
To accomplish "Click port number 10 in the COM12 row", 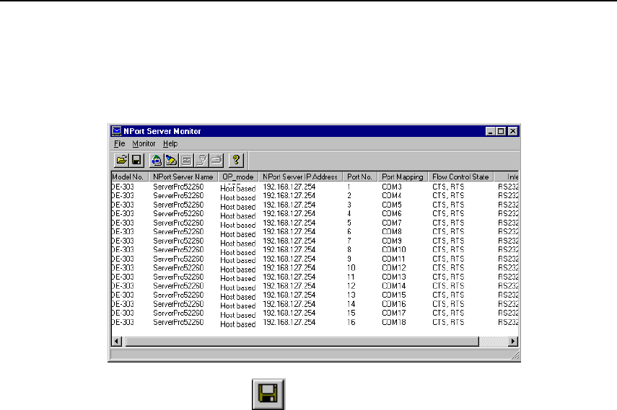I will pyautogui.click(x=351, y=268).
